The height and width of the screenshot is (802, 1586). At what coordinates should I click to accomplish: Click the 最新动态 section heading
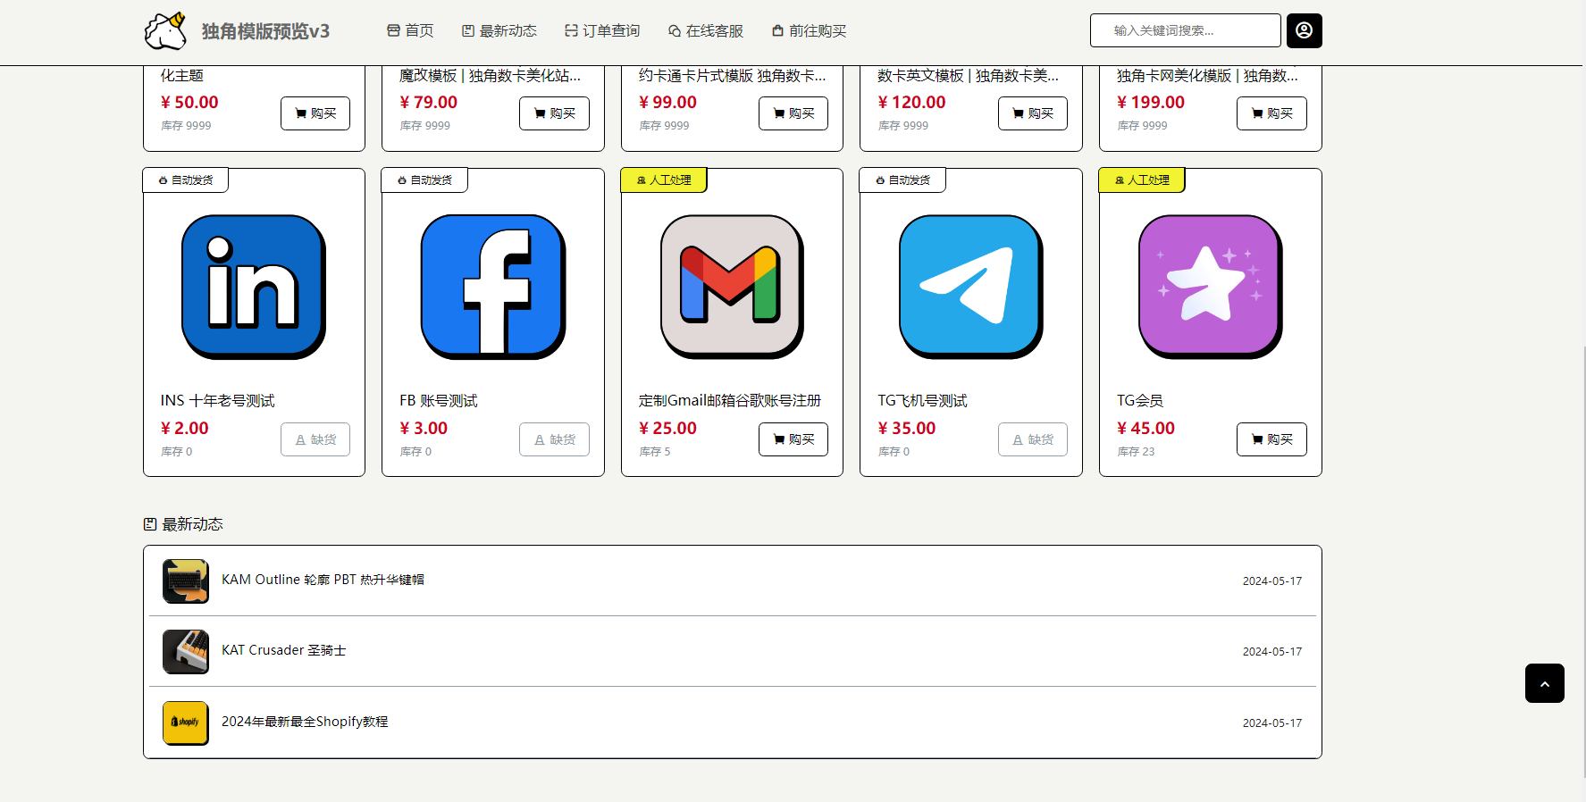pyautogui.click(x=183, y=524)
